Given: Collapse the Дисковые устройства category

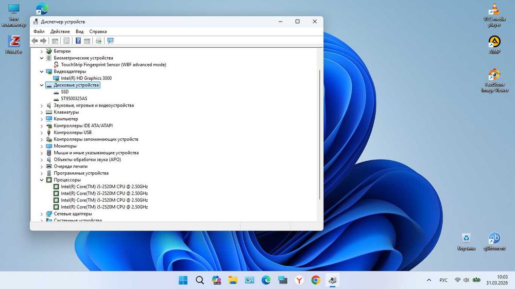Looking at the screenshot, I should pos(42,85).
